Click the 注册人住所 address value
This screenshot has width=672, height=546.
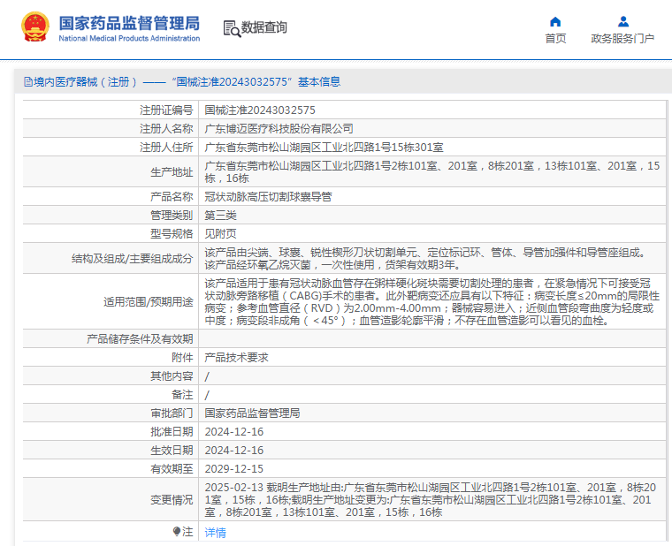[324, 148]
